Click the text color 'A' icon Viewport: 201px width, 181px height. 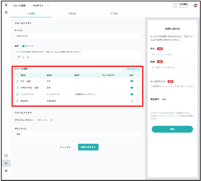point(23,57)
